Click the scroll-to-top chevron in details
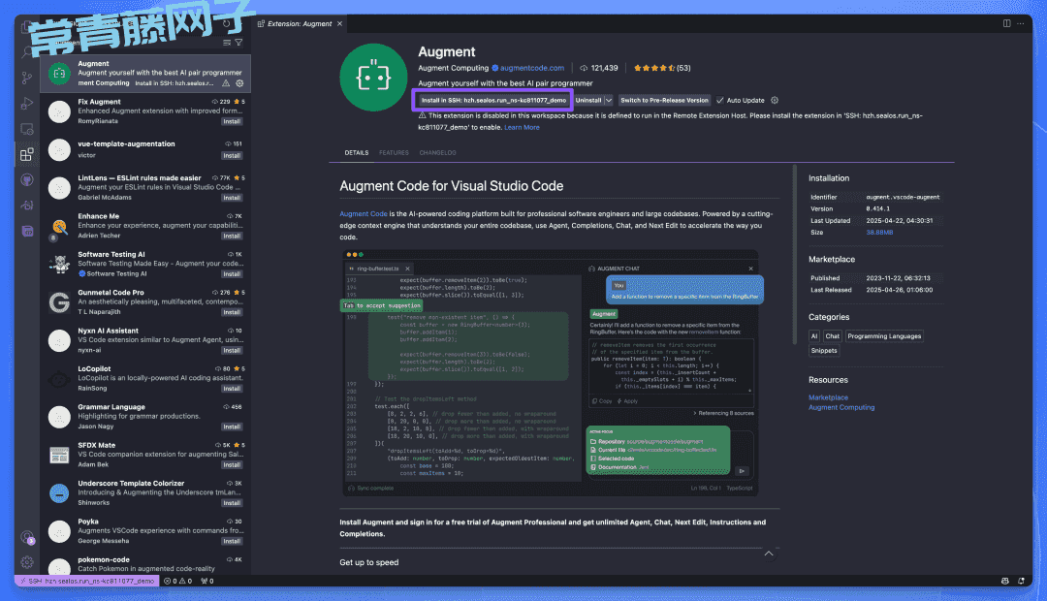 [769, 554]
